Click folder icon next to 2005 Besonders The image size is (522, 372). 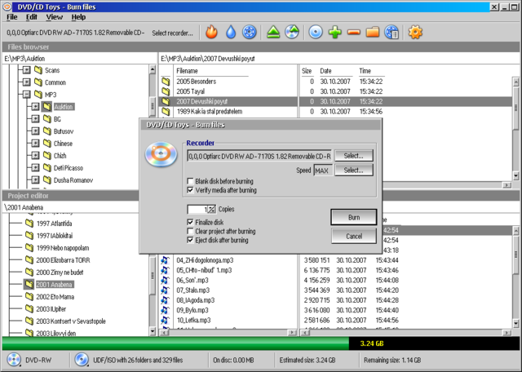166,82
